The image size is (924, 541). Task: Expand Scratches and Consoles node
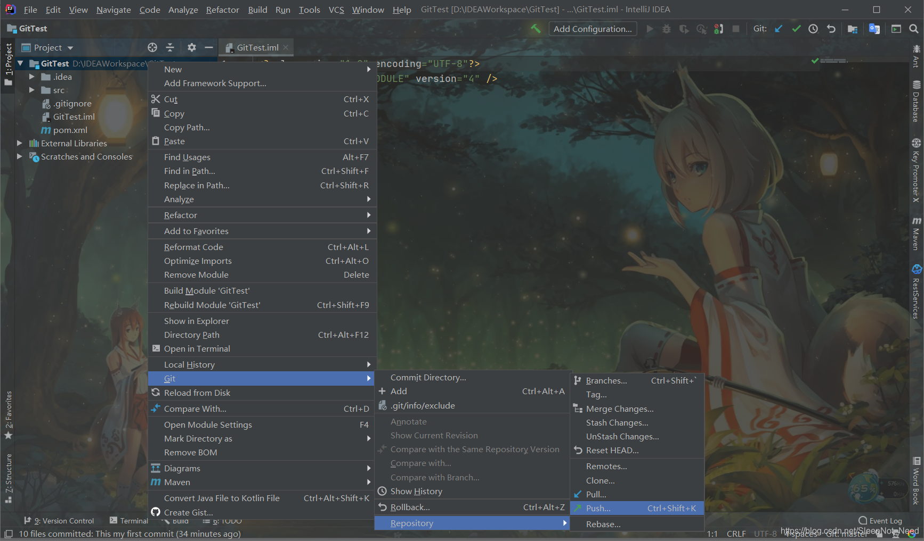click(x=20, y=156)
